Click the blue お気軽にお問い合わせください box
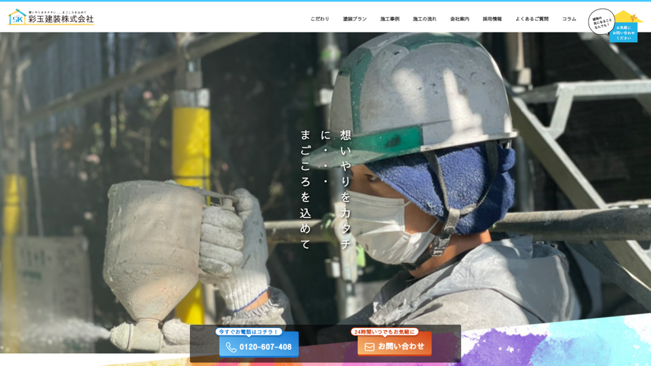 tap(623, 33)
